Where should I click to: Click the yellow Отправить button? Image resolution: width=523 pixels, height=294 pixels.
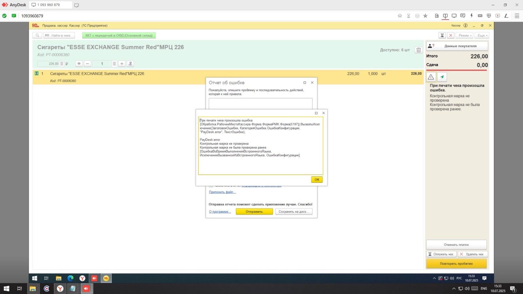coord(254,212)
